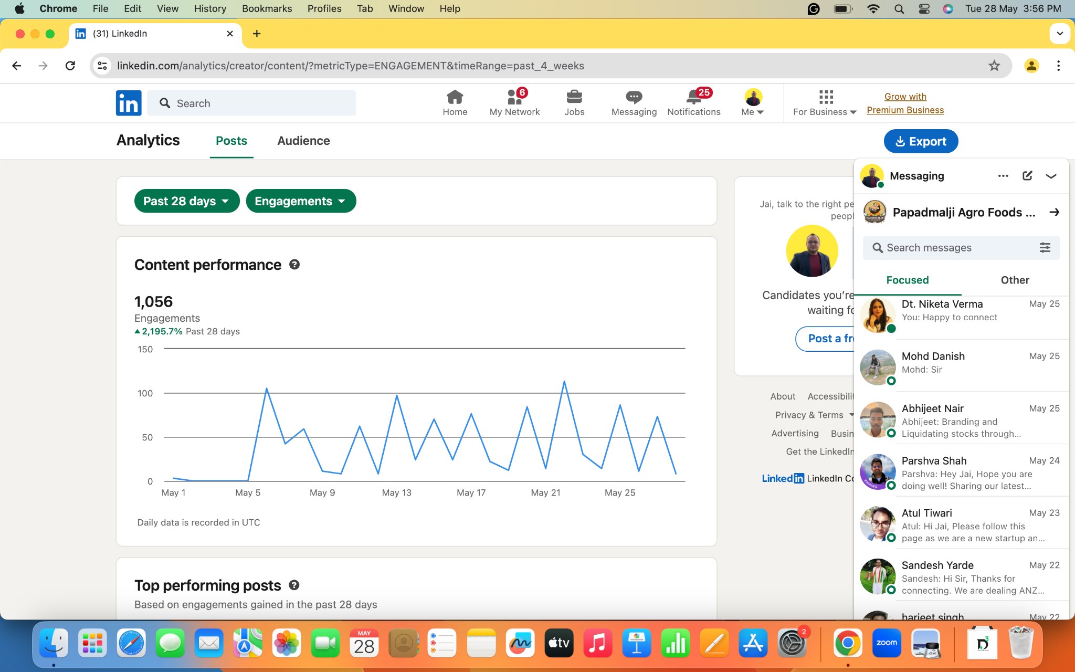Click Post a free job button
This screenshot has width=1075, height=672.
[x=825, y=339]
